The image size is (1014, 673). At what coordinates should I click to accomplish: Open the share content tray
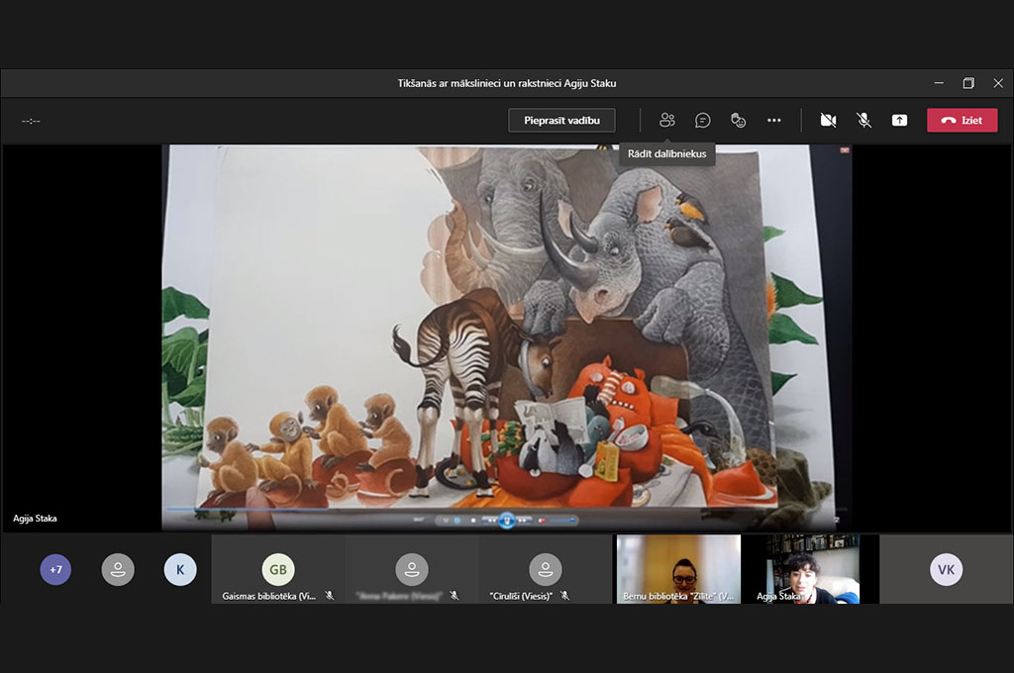pyautogui.click(x=899, y=120)
